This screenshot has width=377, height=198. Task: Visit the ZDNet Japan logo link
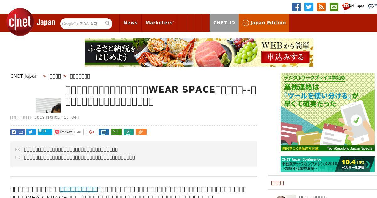tap(353, 6)
